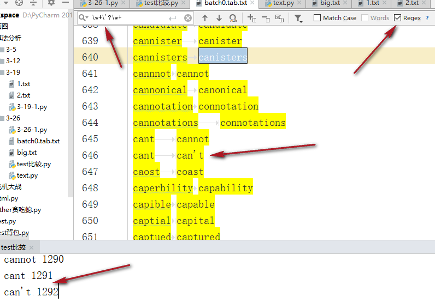The image size is (435, 303).
Task: Toggle the Words checkbox
Action: [365, 18]
